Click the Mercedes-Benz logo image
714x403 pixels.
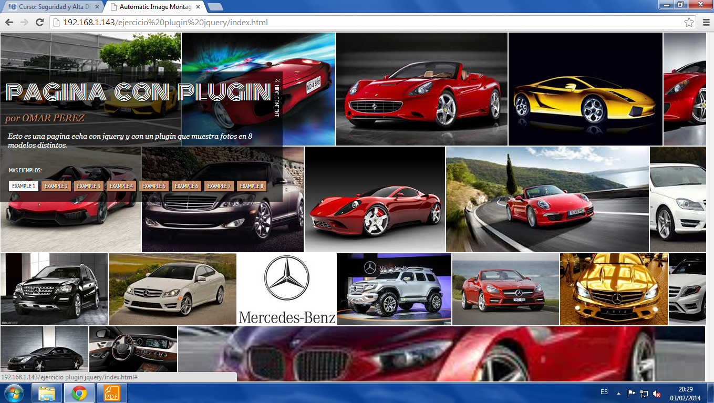coord(287,289)
